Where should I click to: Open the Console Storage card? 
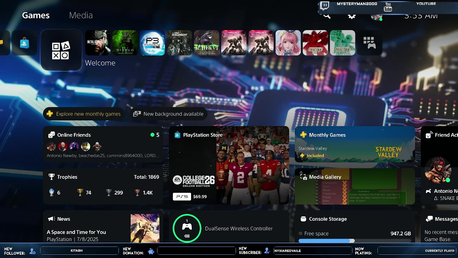click(x=355, y=227)
